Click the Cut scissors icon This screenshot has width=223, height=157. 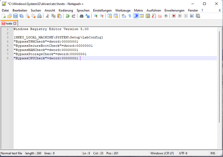[47, 16]
